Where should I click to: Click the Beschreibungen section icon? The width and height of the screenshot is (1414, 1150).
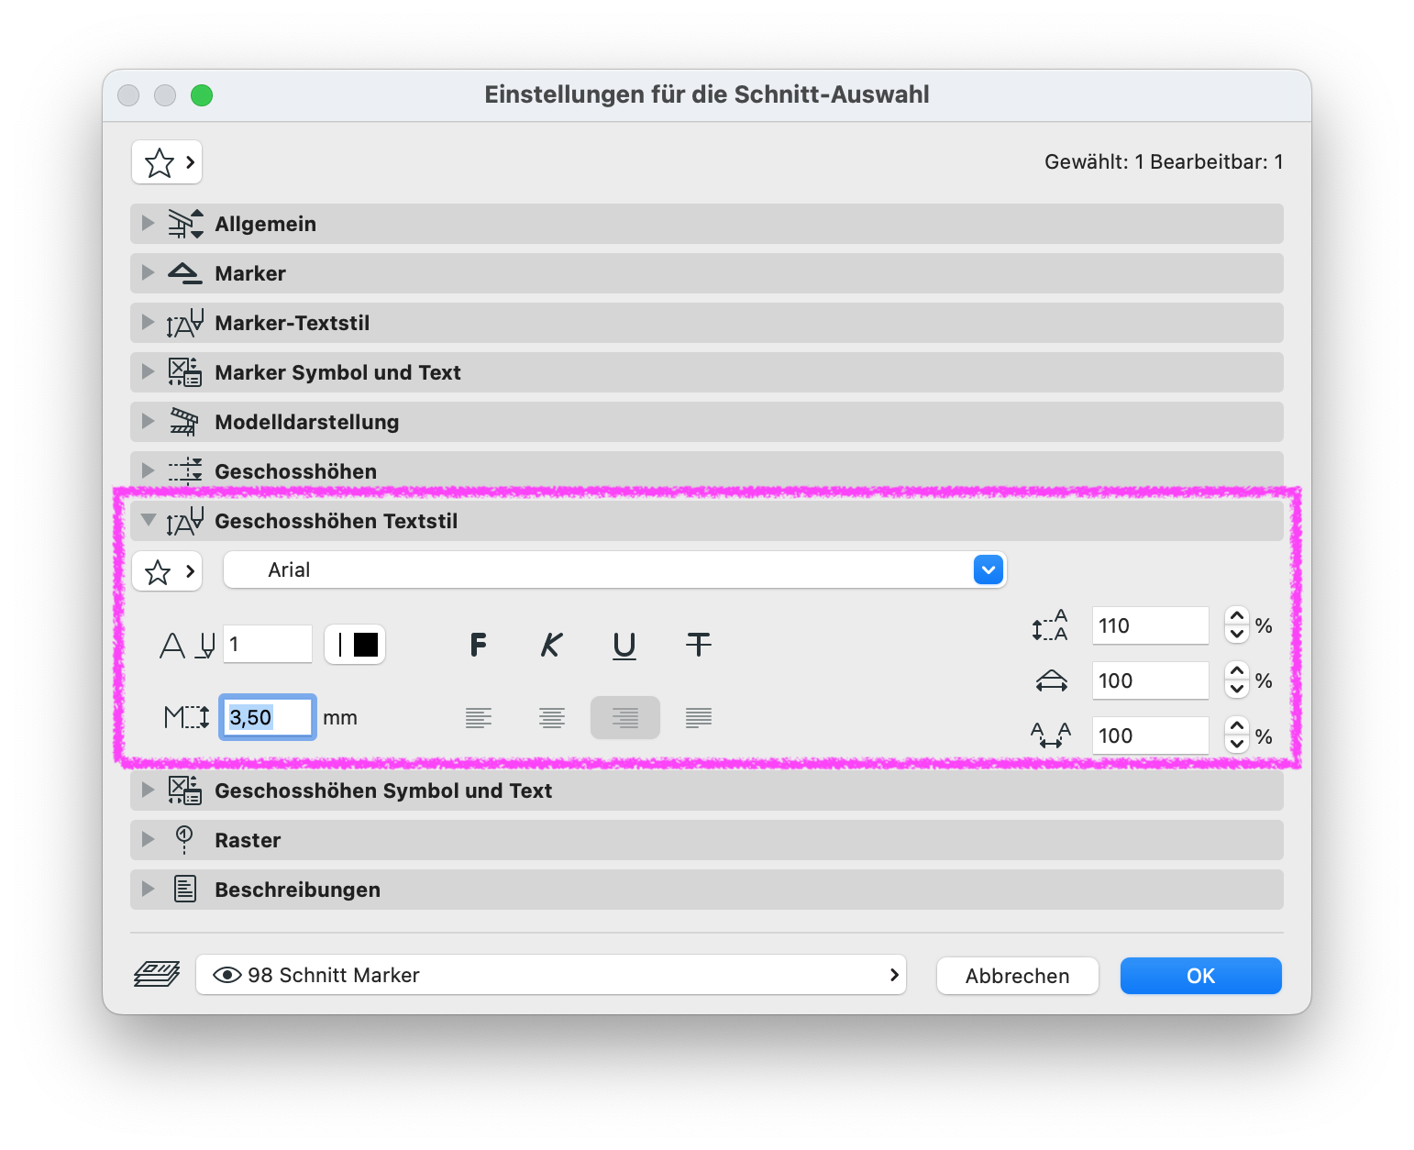point(185,890)
